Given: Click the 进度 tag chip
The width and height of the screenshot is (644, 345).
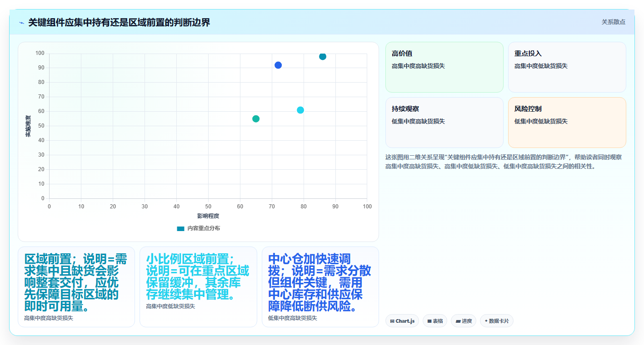Looking at the screenshot, I should (x=464, y=321).
